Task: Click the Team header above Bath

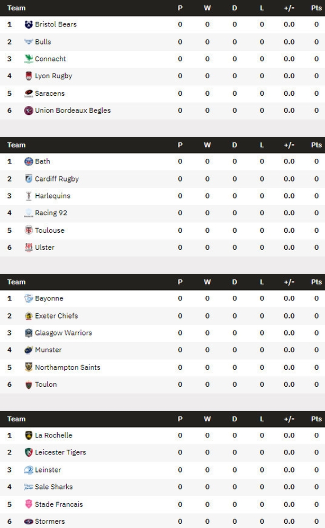Action: [x=16, y=145]
